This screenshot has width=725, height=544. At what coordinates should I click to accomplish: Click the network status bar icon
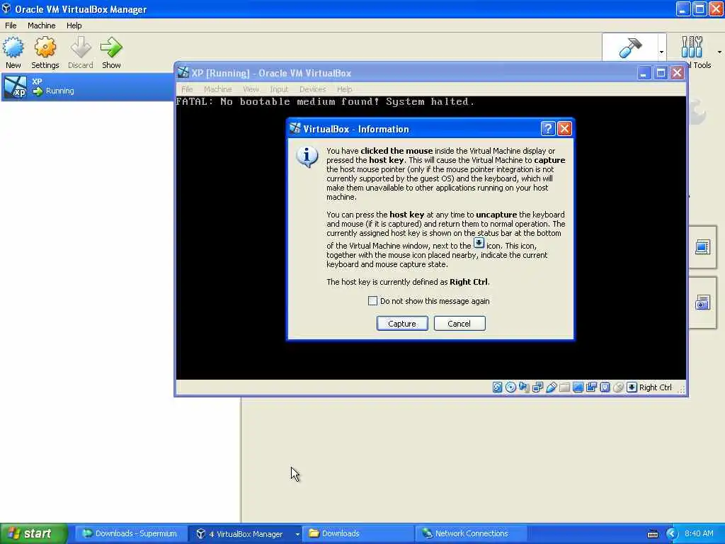[537, 387]
